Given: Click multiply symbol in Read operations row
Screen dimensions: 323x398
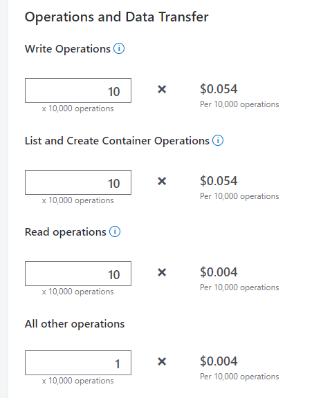Looking at the screenshot, I should click(x=162, y=272).
